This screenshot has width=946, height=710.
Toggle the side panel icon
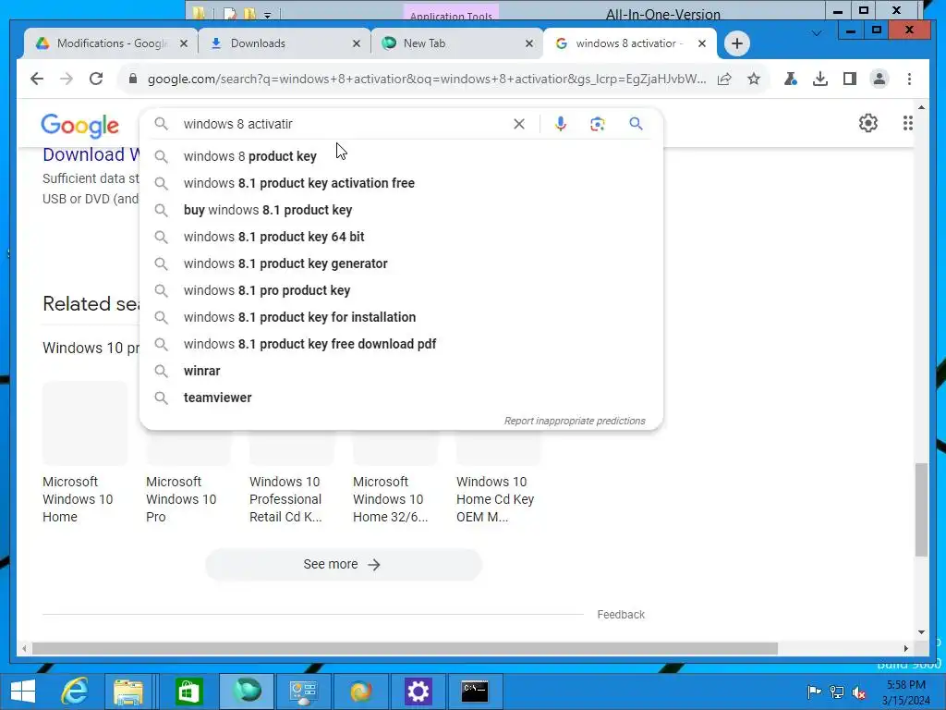pos(850,79)
